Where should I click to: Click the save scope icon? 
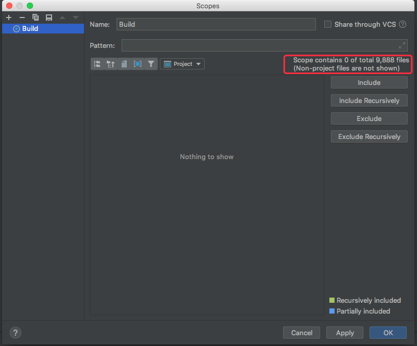click(49, 17)
